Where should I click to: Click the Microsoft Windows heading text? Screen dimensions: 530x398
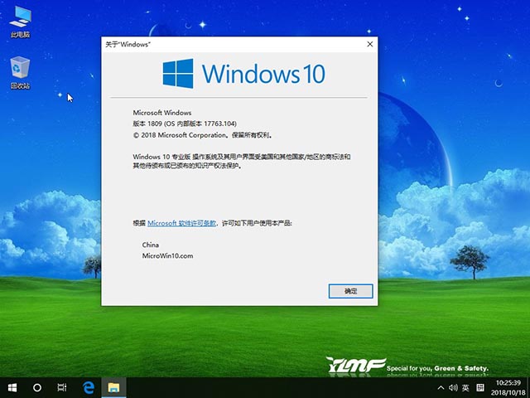[162, 113]
